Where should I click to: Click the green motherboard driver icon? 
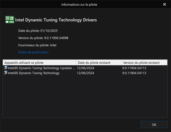pyautogui.click(x=10, y=20)
